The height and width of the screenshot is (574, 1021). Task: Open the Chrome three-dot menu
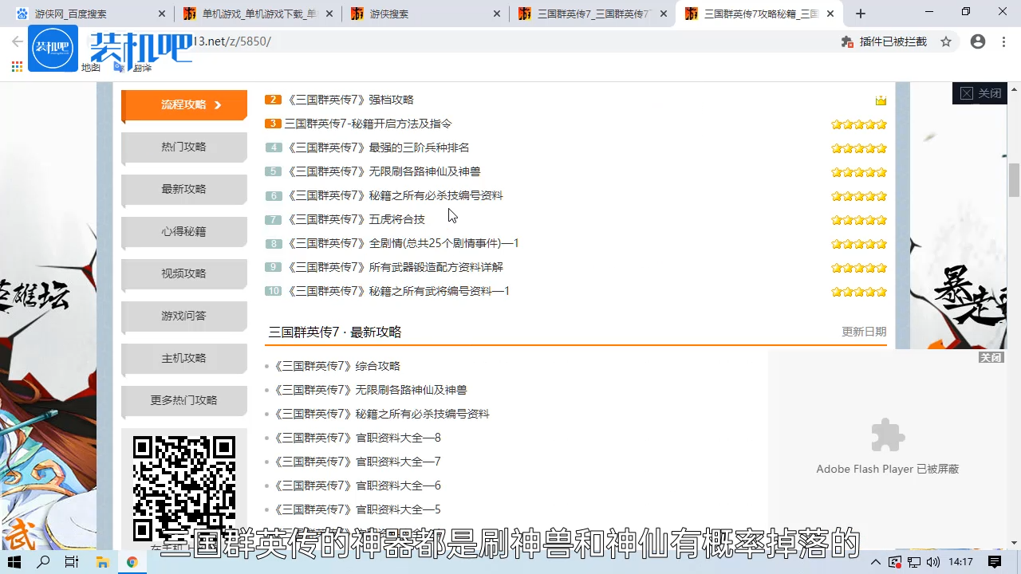[1003, 41]
